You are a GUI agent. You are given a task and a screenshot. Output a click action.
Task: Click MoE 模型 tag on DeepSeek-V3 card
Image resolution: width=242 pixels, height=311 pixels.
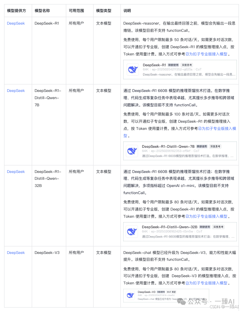tap(171, 292)
